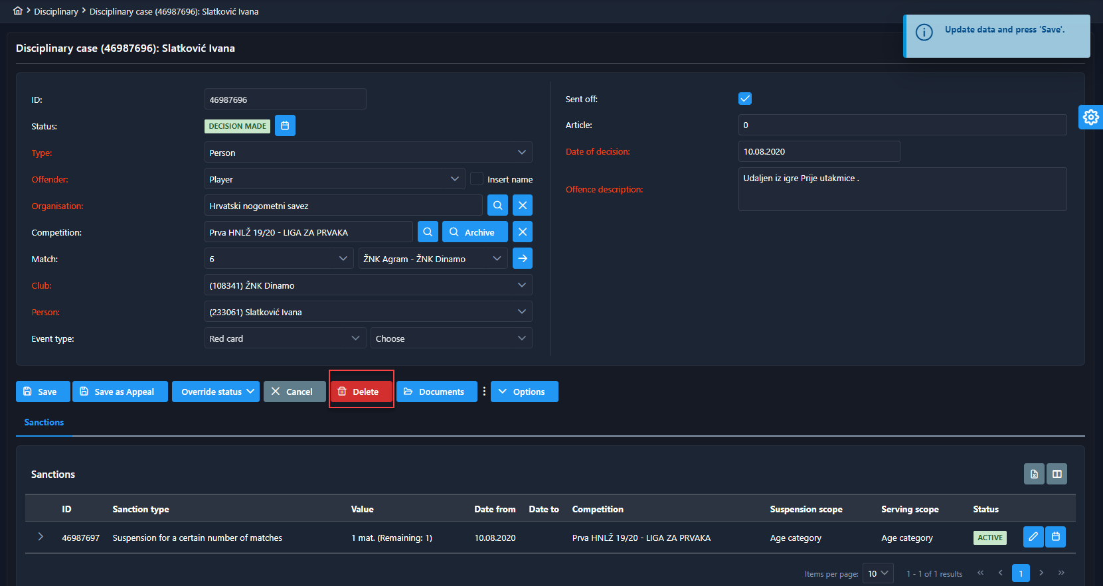Viewport: 1103px width, 586px height.
Task: Uncheck the Sent off checkbox
Action: (745, 99)
